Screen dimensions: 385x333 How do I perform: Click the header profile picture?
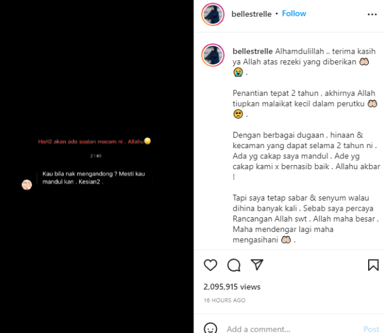(213, 14)
